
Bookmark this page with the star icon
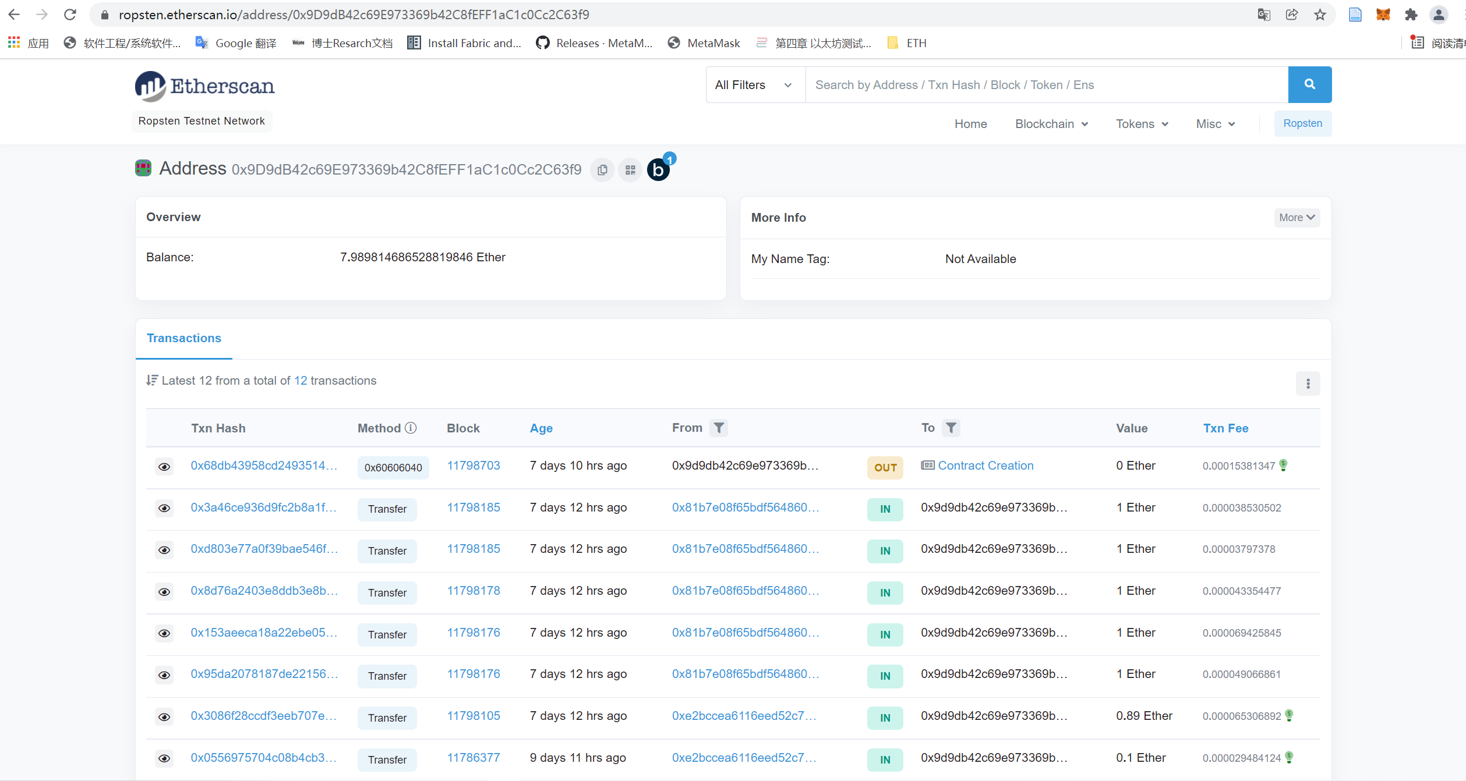tap(1320, 15)
